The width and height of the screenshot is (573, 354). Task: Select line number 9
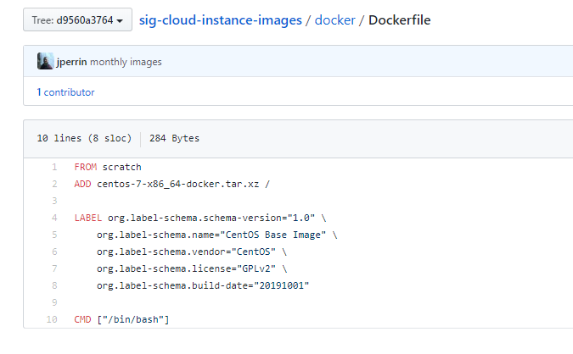pyautogui.click(x=54, y=302)
